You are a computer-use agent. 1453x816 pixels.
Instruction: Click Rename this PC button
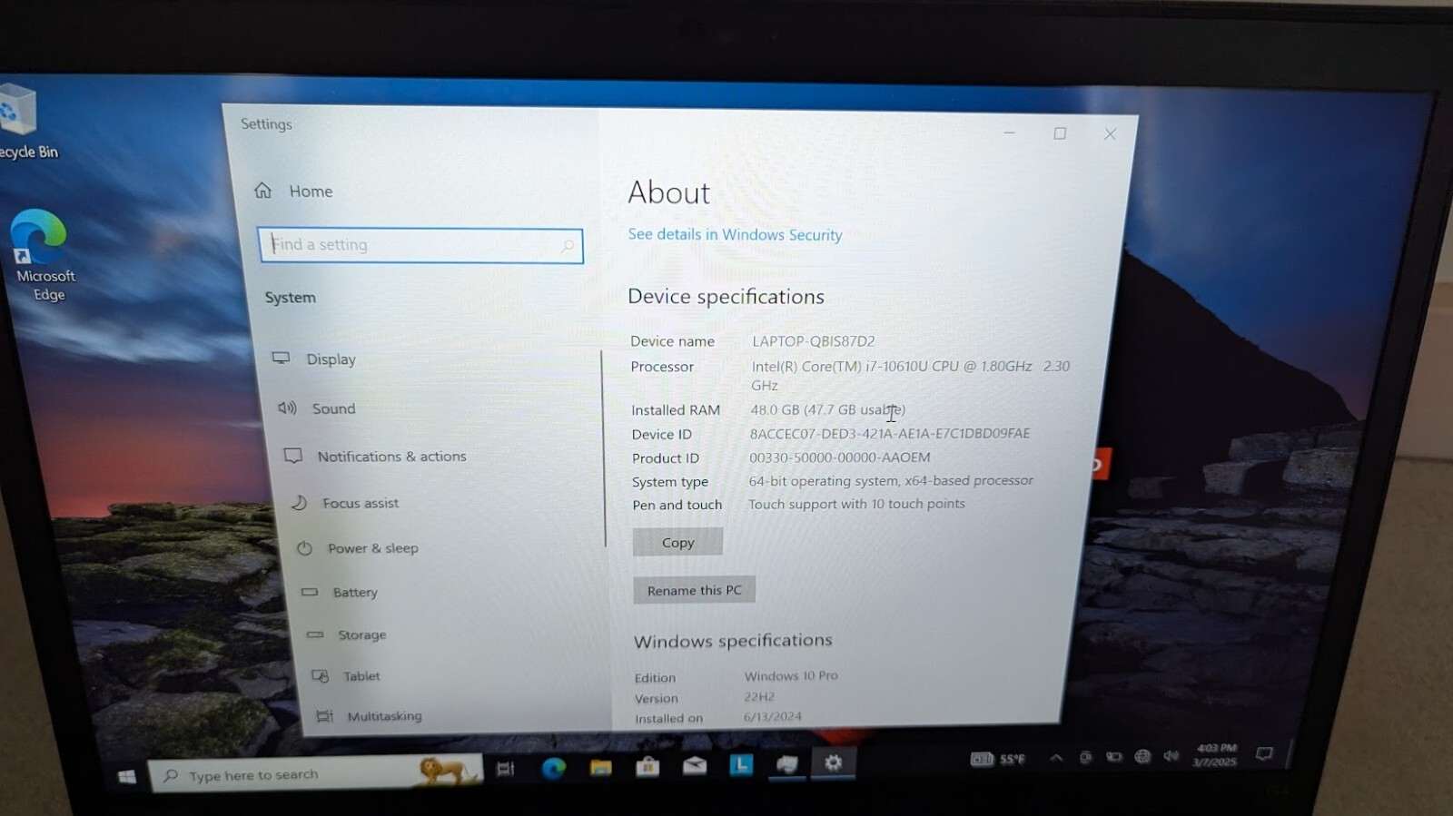694,590
